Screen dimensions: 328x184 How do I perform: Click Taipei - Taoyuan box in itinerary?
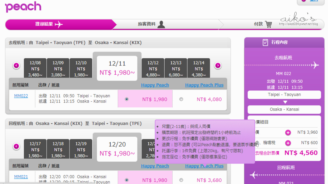[284, 95]
